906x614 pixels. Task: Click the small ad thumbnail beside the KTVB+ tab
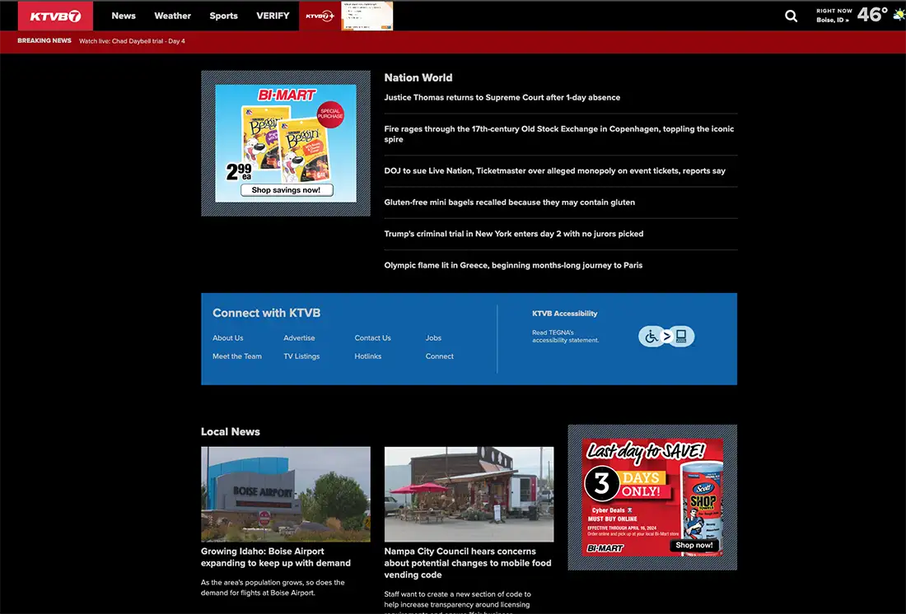367,16
